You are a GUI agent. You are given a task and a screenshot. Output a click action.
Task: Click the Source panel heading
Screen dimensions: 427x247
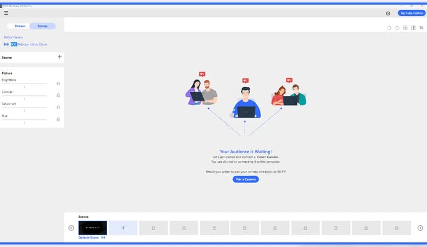click(x=7, y=58)
